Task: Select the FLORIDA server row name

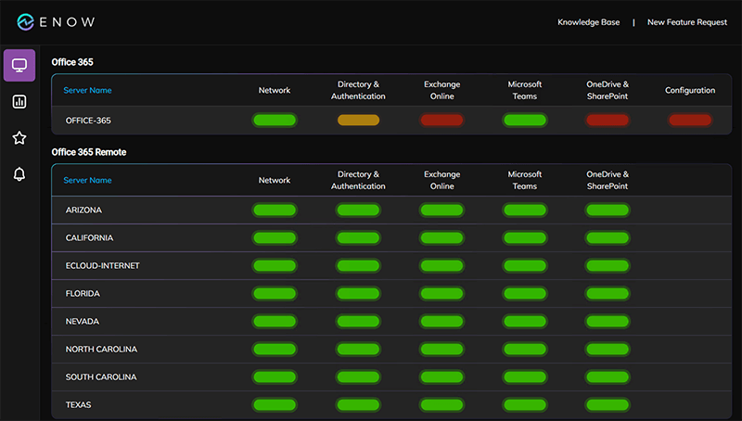Action: (83, 294)
